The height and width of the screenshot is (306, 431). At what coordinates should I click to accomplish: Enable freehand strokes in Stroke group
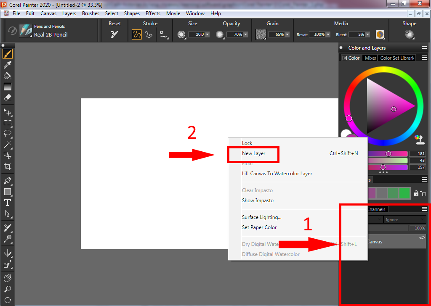tap(137, 35)
